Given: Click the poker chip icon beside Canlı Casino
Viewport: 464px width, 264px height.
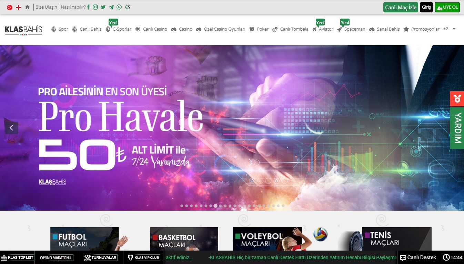Looking at the screenshot, I should tap(138, 29).
